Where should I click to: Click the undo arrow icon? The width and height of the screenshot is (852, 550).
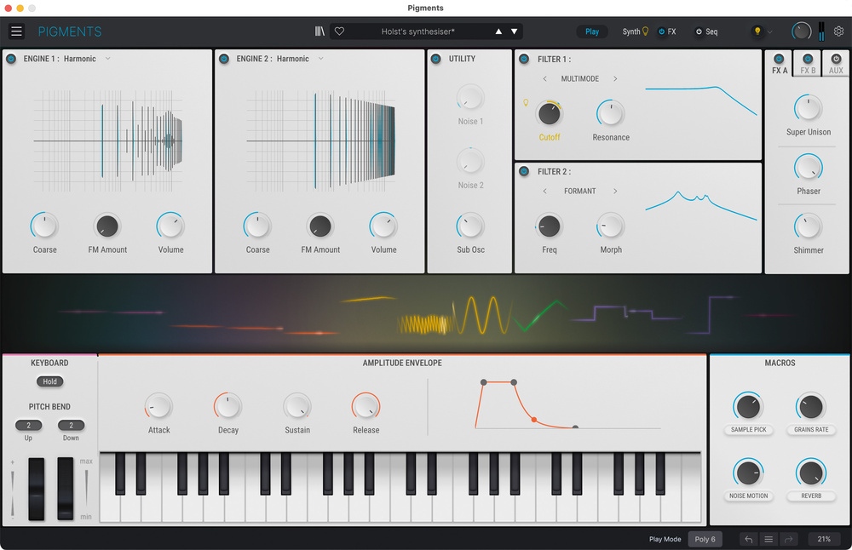pos(747,538)
